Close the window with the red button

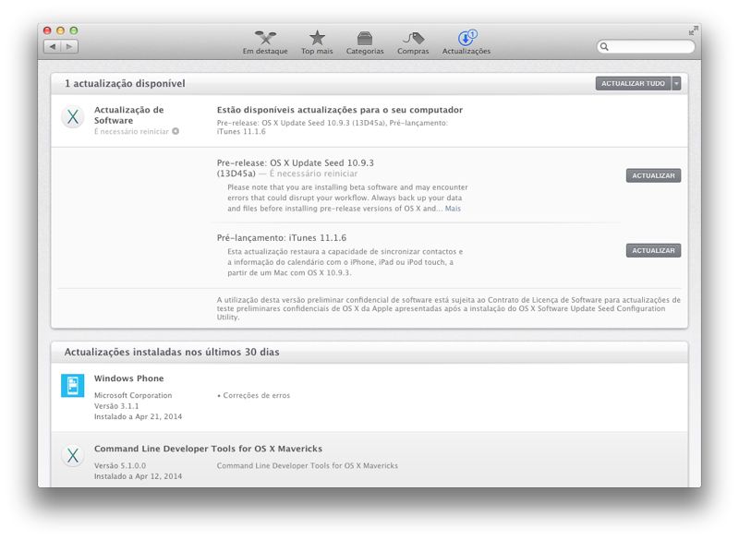47,30
